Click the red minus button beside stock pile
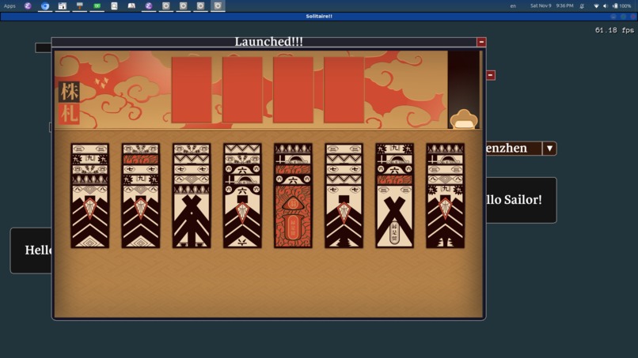The width and height of the screenshot is (638, 358). [x=490, y=75]
